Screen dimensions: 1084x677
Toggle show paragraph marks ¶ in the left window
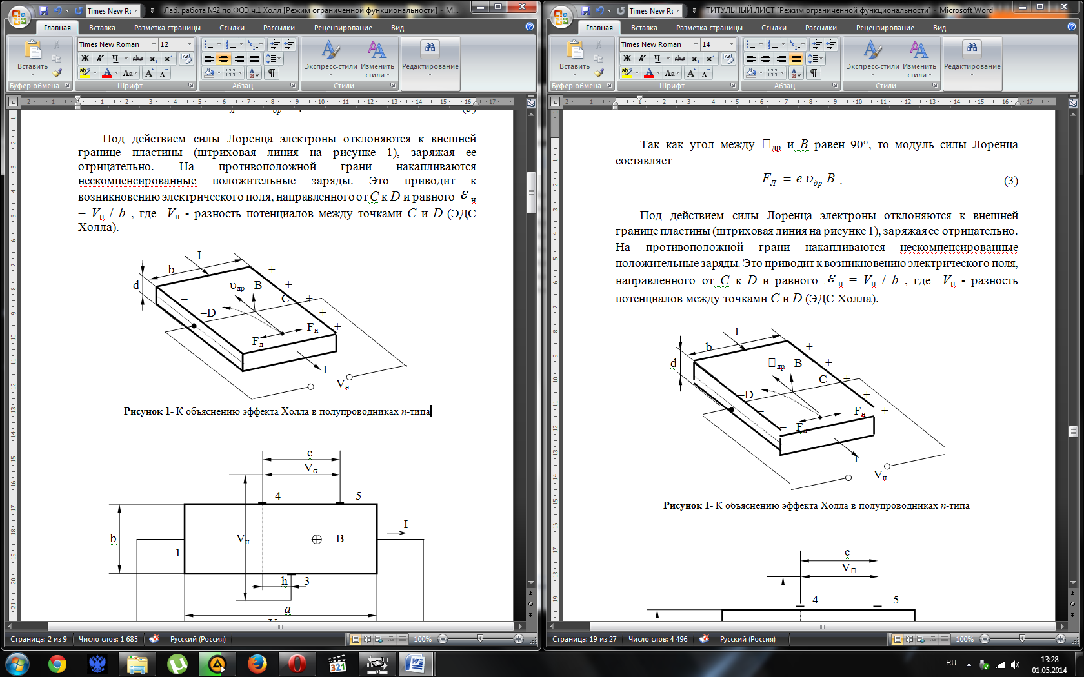[x=272, y=73]
